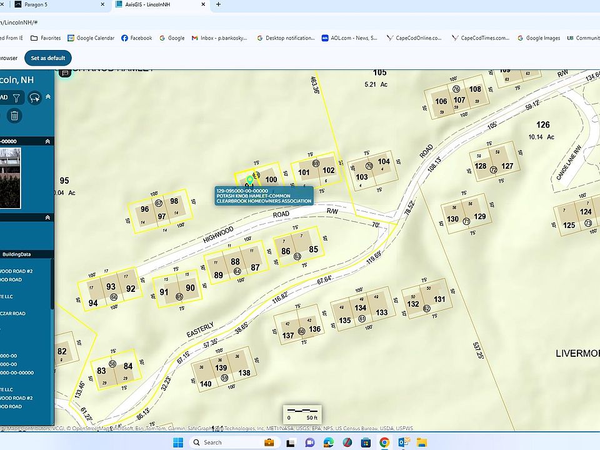This screenshot has width=600, height=450.
Task: Click the filter funnel icon in sidebar
Action: (x=17, y=97)
